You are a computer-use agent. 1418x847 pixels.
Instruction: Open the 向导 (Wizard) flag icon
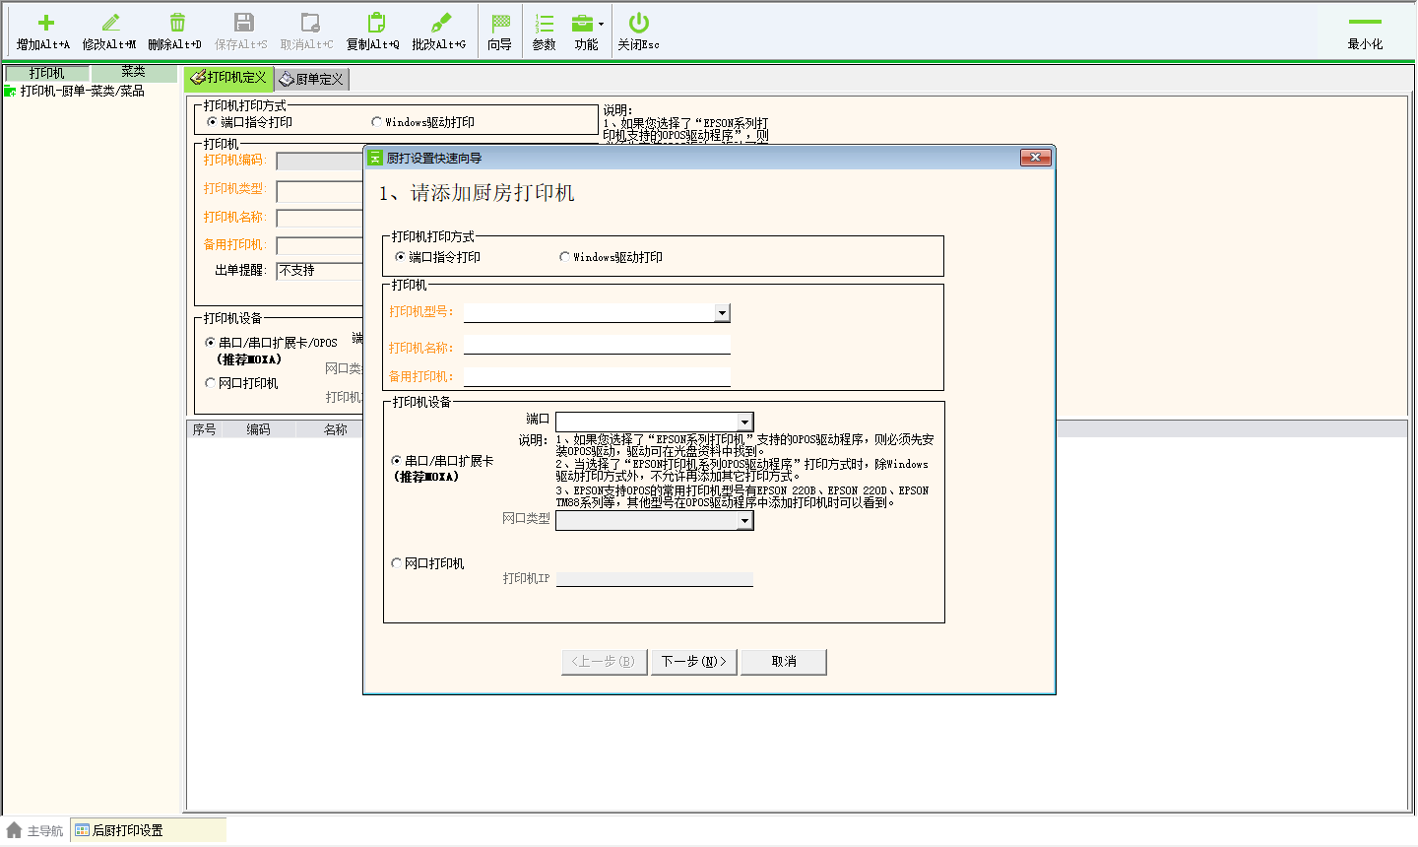tap(500, 23)
